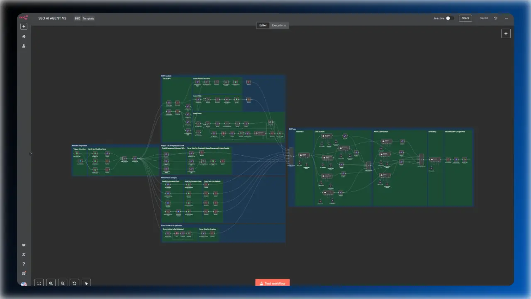Click the Test workflow button
This screenshot has width=531, height=299.
tap(273, 283)
